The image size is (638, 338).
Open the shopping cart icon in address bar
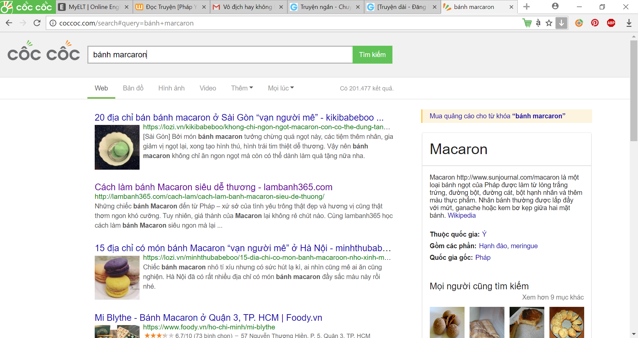tap(527, 23)
